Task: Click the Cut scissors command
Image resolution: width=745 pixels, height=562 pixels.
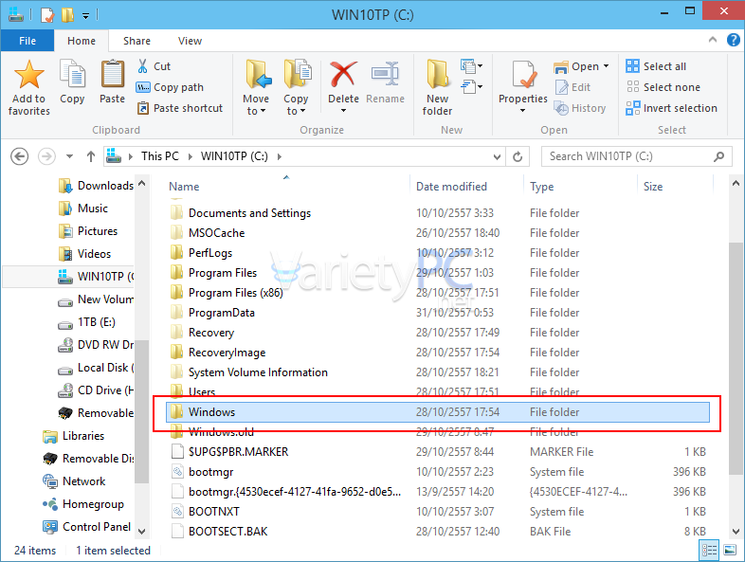Action: [x=154, y=66]
